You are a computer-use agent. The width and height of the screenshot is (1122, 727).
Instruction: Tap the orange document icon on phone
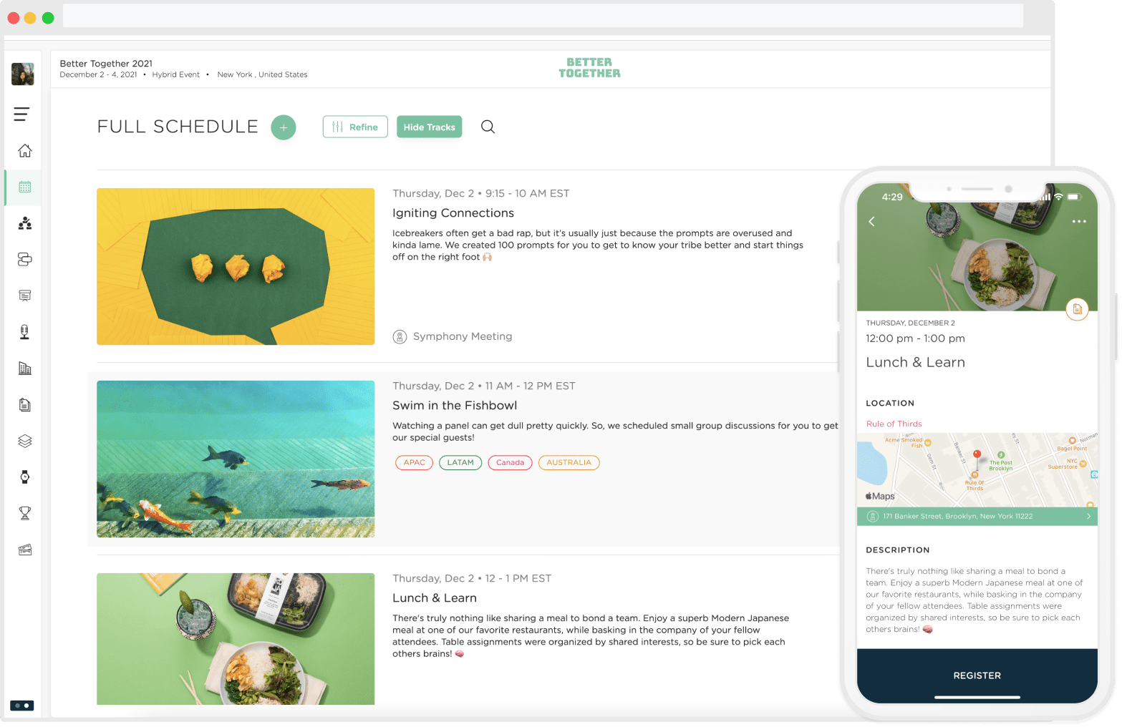point(1077,309)
